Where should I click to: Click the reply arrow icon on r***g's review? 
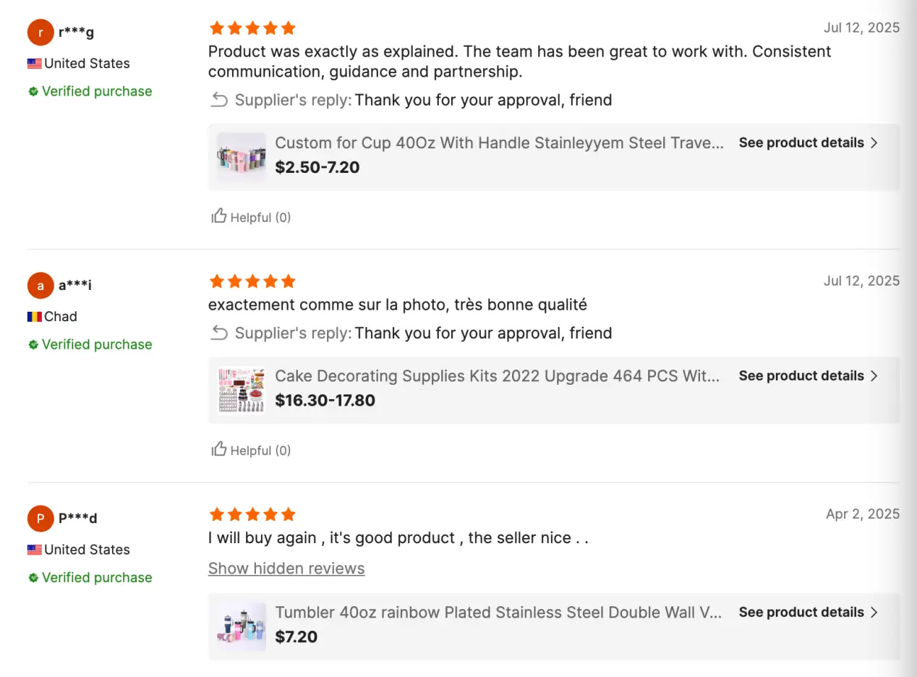[219, 100]
